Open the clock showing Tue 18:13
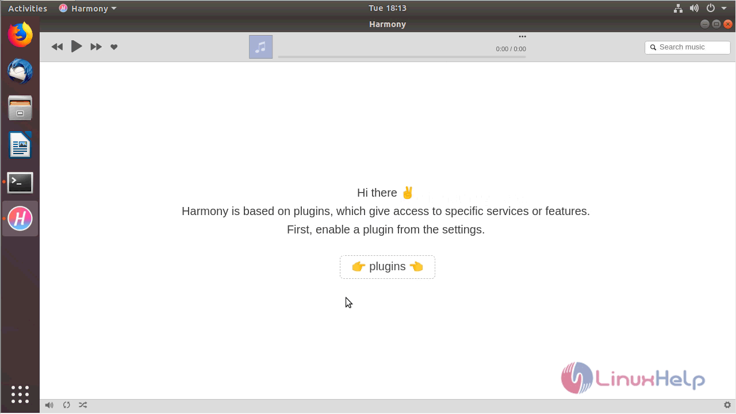The width and height of the screenshot is (736, 414). click(388, 8)
